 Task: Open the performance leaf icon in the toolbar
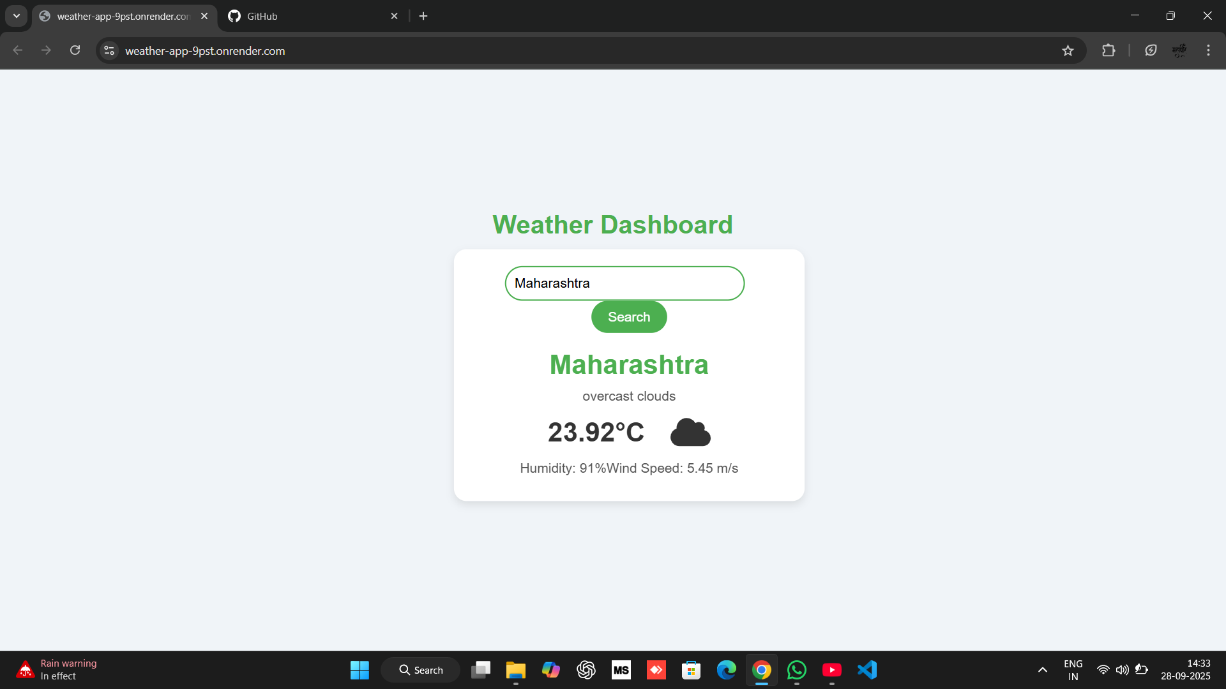point(1151,50)
